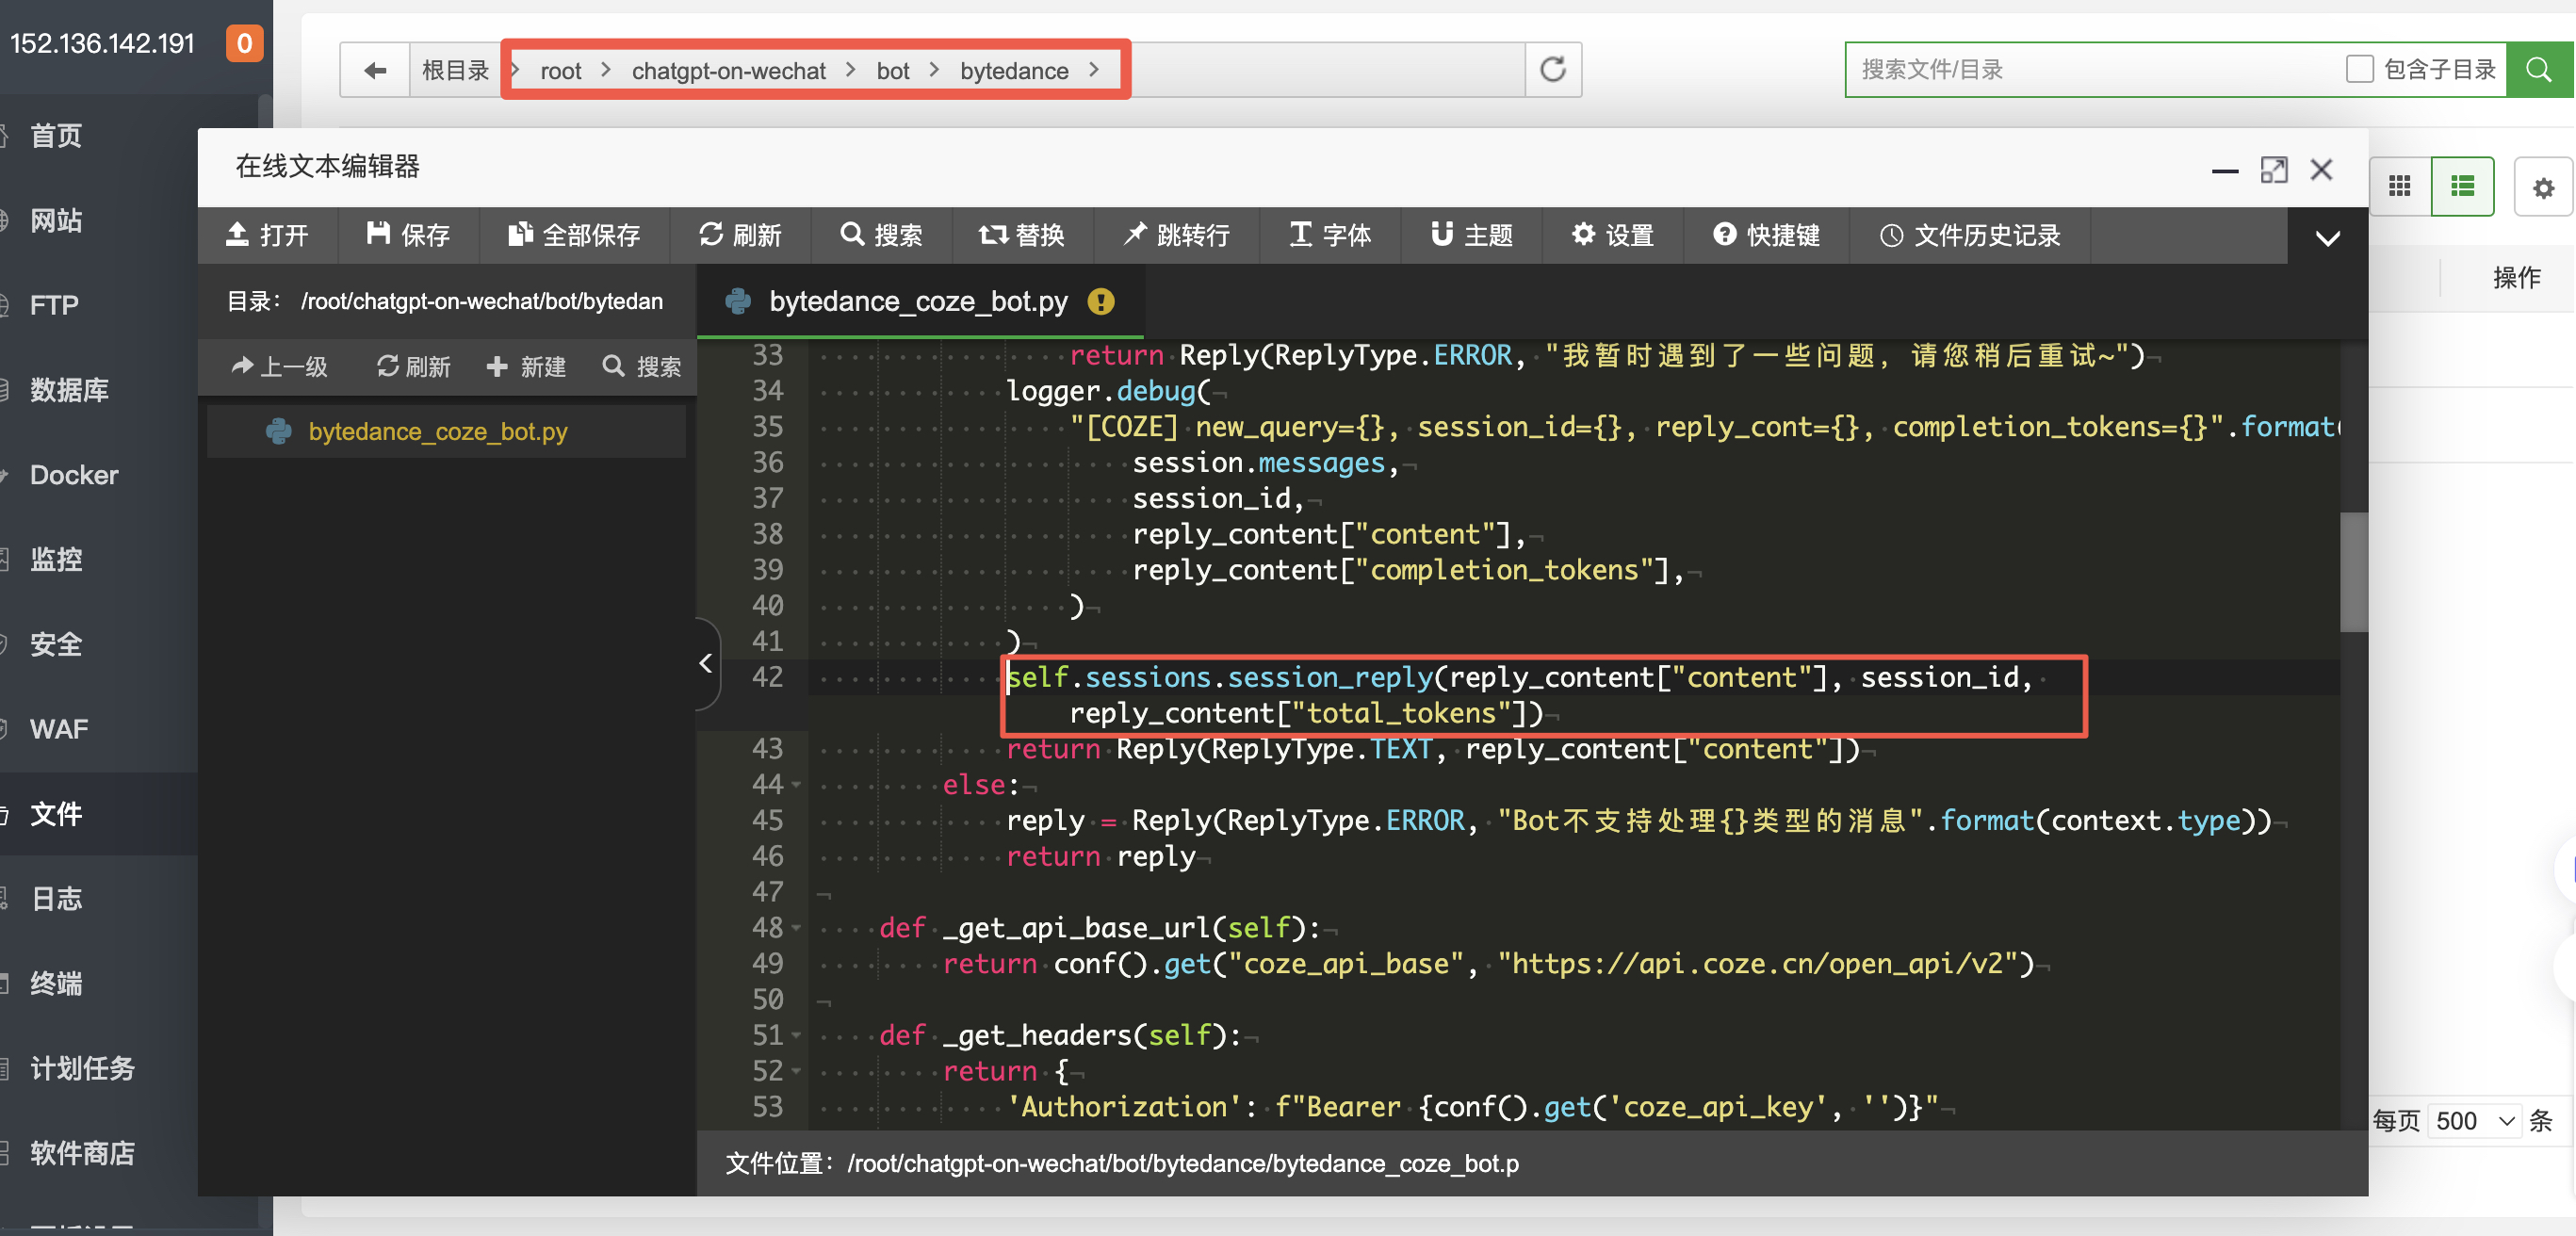Open Docker in the sidebar
Screen dimensions: 2576x1236
click(x=74, y=475)
